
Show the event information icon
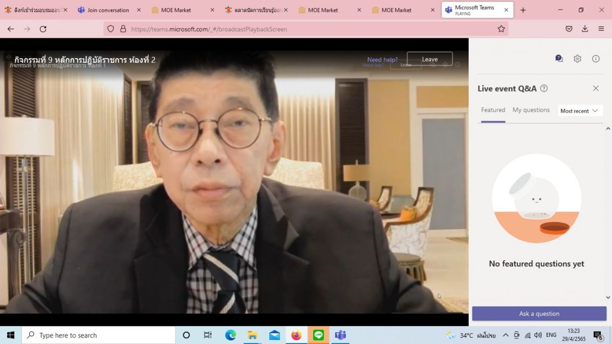coord(596,59)
